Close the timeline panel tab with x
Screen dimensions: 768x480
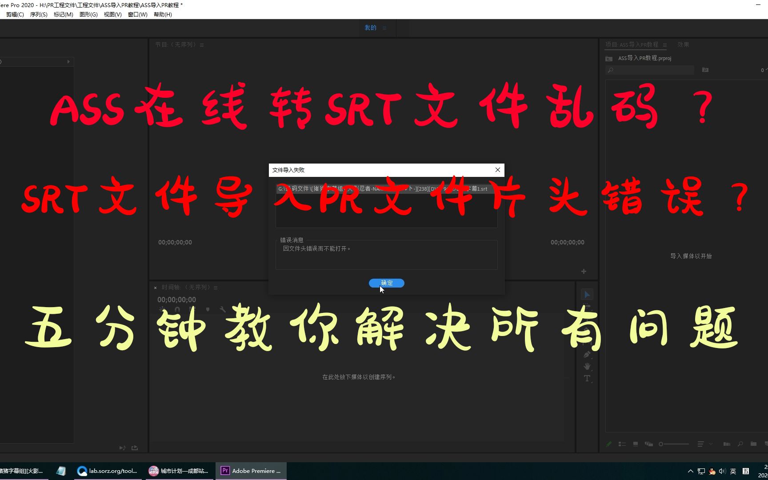pos(155,288)
